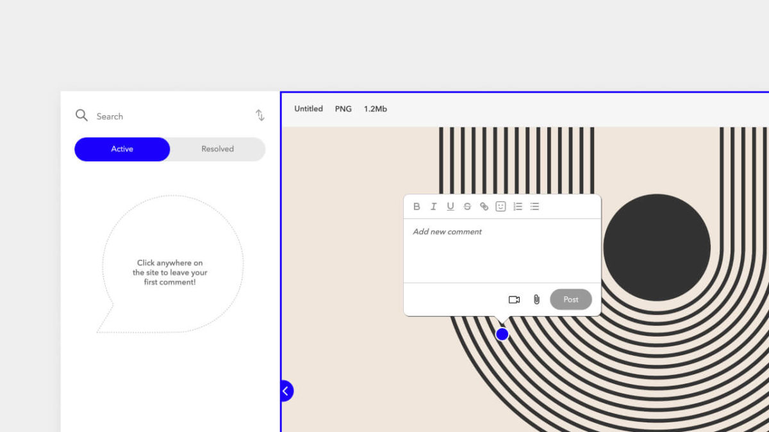Apply strikethrough formatting
Screen dimensions: 769x432
pyautogui.click(x=467, y=206)
